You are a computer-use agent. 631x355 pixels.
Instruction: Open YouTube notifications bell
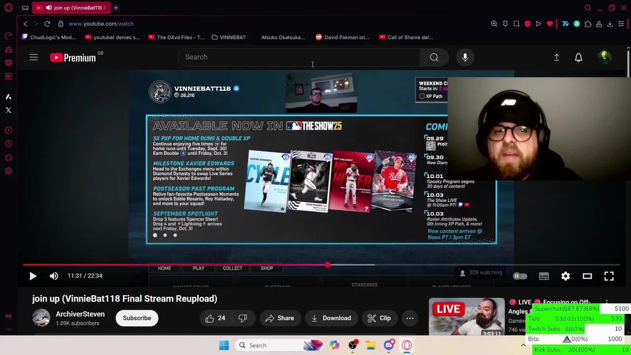[x=579, y=57]
